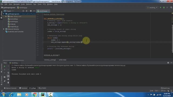
Task: Run revstring with the green play button in top toolbar
Action: [x=161, y=8]
